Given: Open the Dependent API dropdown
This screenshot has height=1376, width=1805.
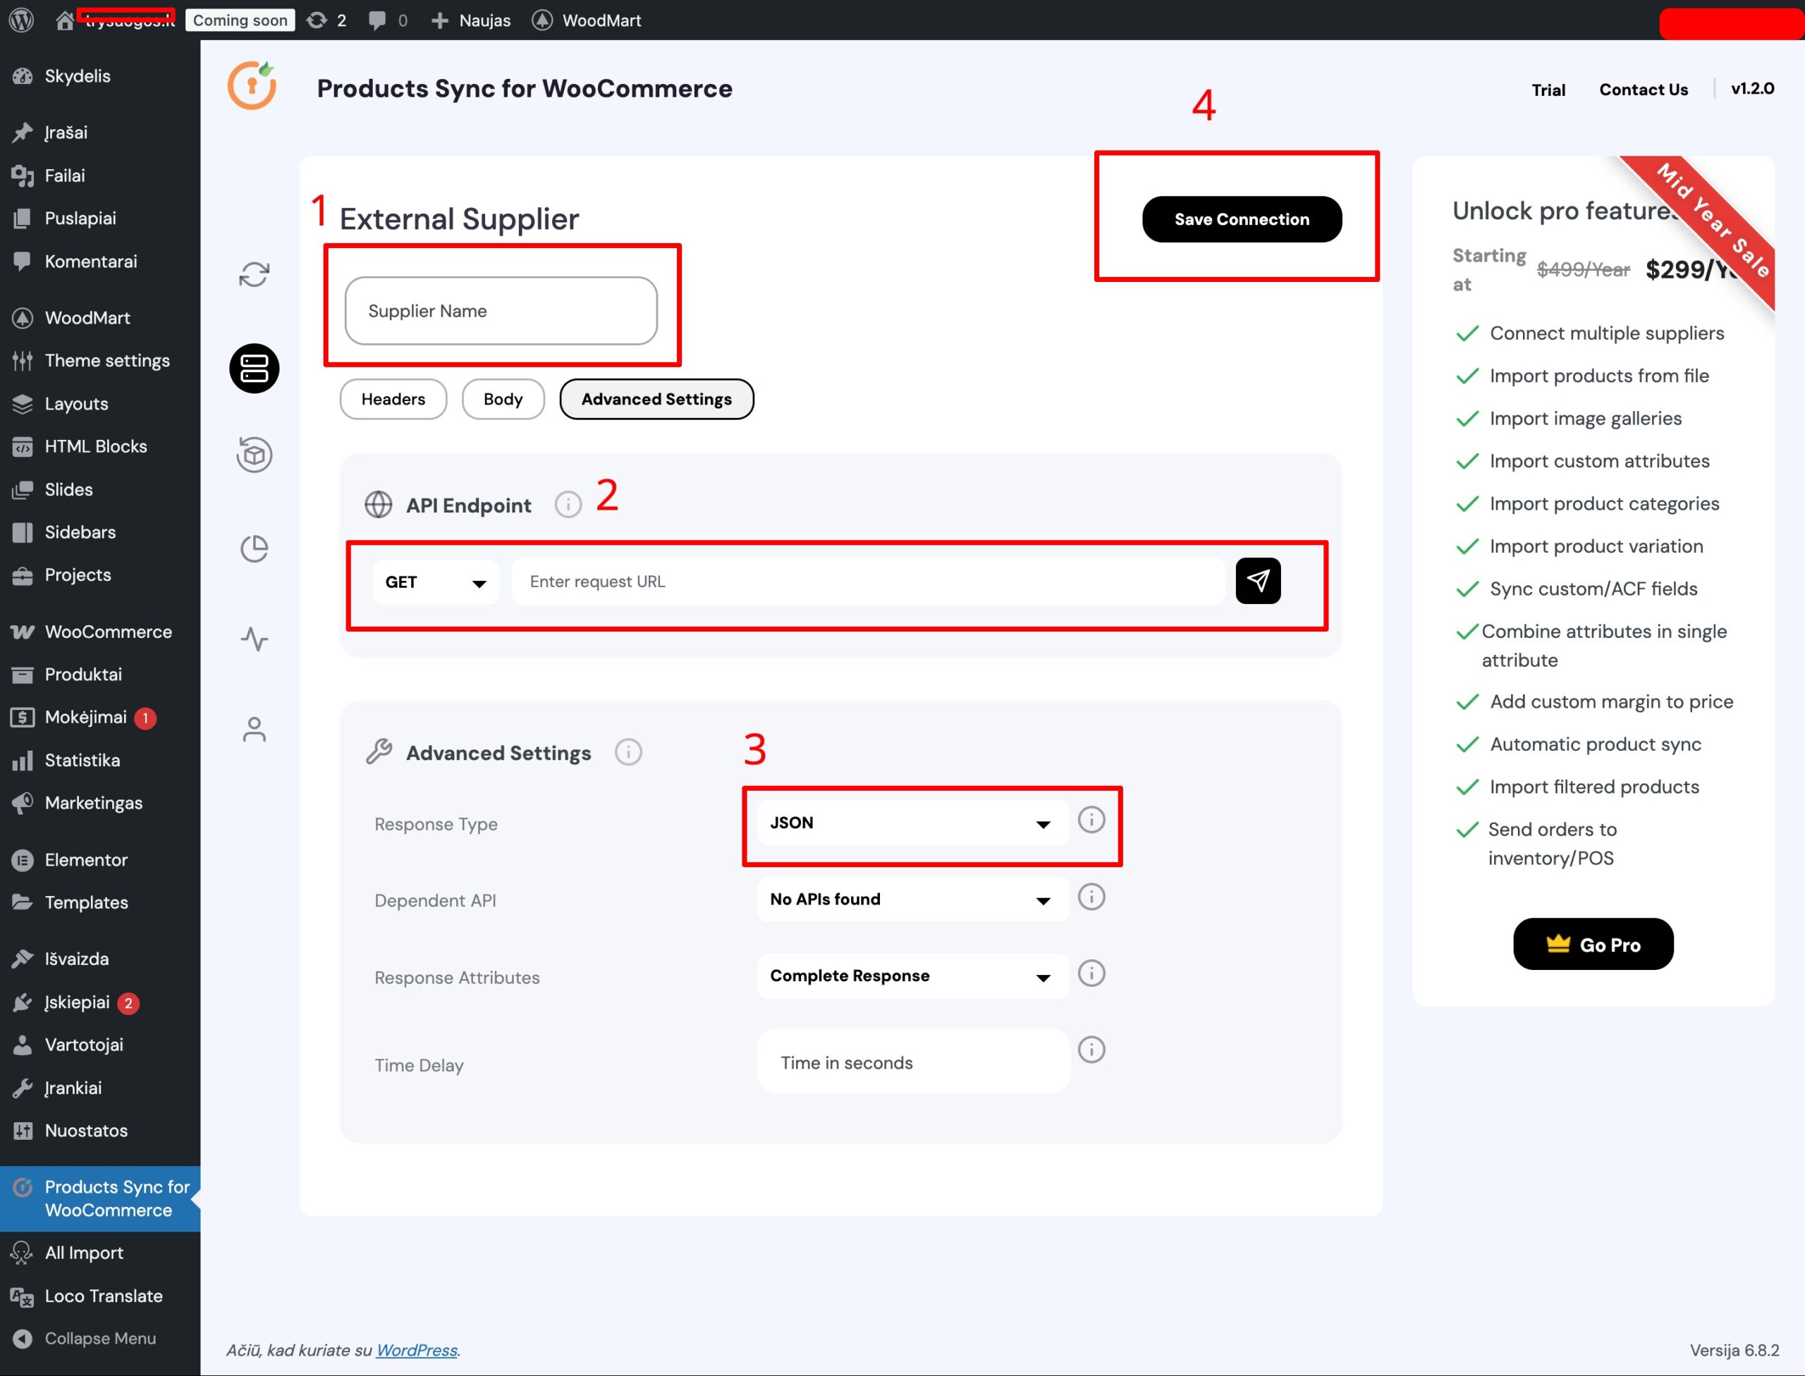Looking at the screenshot, I should coord(912,899).
